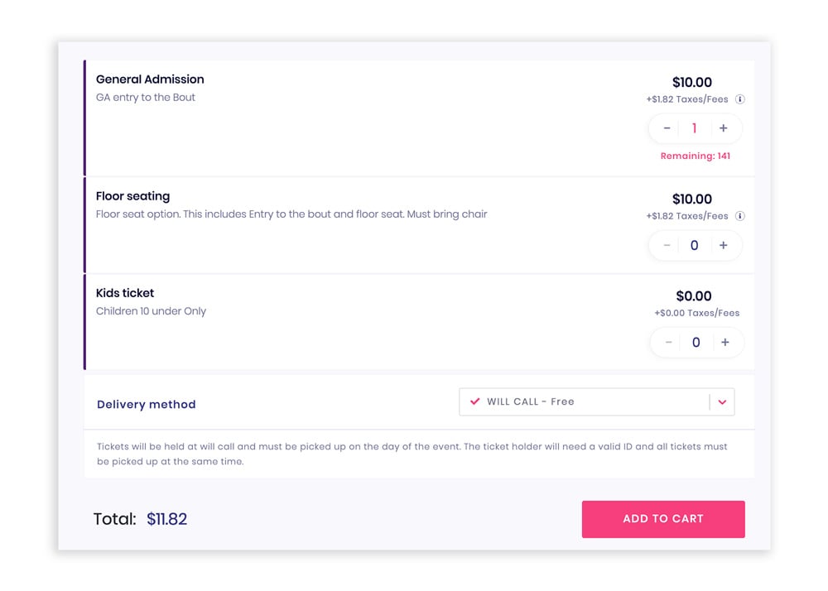Click the ADD TO CART button
Viewport: 828px width, 591px height.
tap(663, 519)
